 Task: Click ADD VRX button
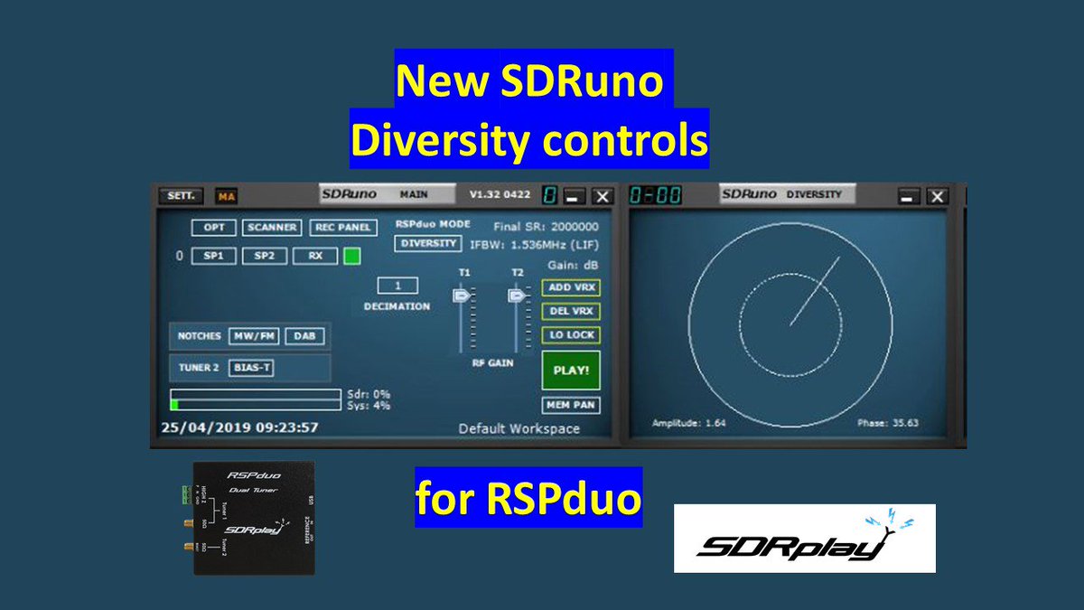click(x=571, y=287)
